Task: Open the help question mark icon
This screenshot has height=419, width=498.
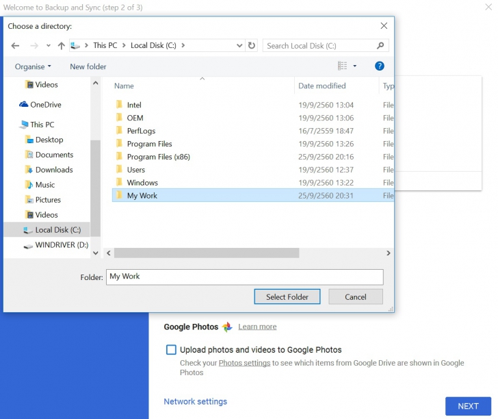Action: 379,66
